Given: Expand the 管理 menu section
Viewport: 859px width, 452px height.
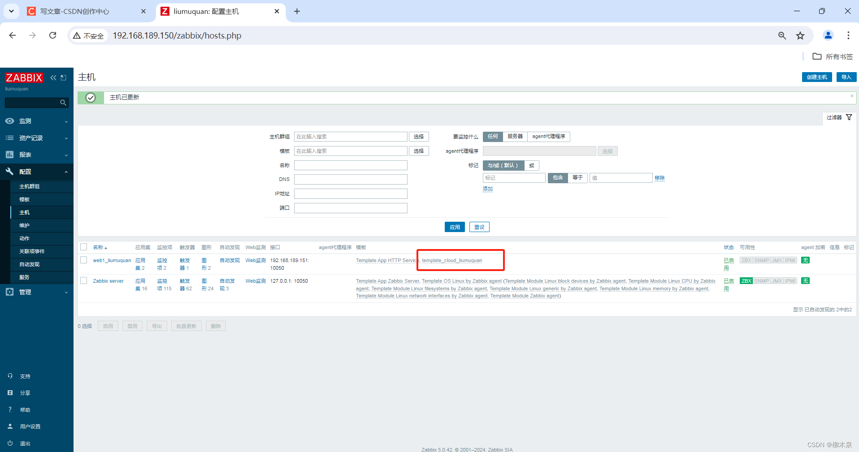Looking at the screenshot, I should 37,292.
